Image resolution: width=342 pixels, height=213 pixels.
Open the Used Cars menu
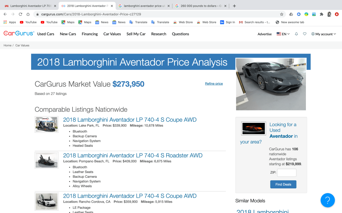coord(46,34)
